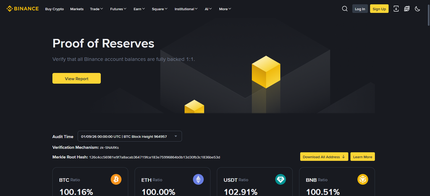Open Buy Crypto page
Viewport: 430px width, 196px height.
(x=54, y=9)
